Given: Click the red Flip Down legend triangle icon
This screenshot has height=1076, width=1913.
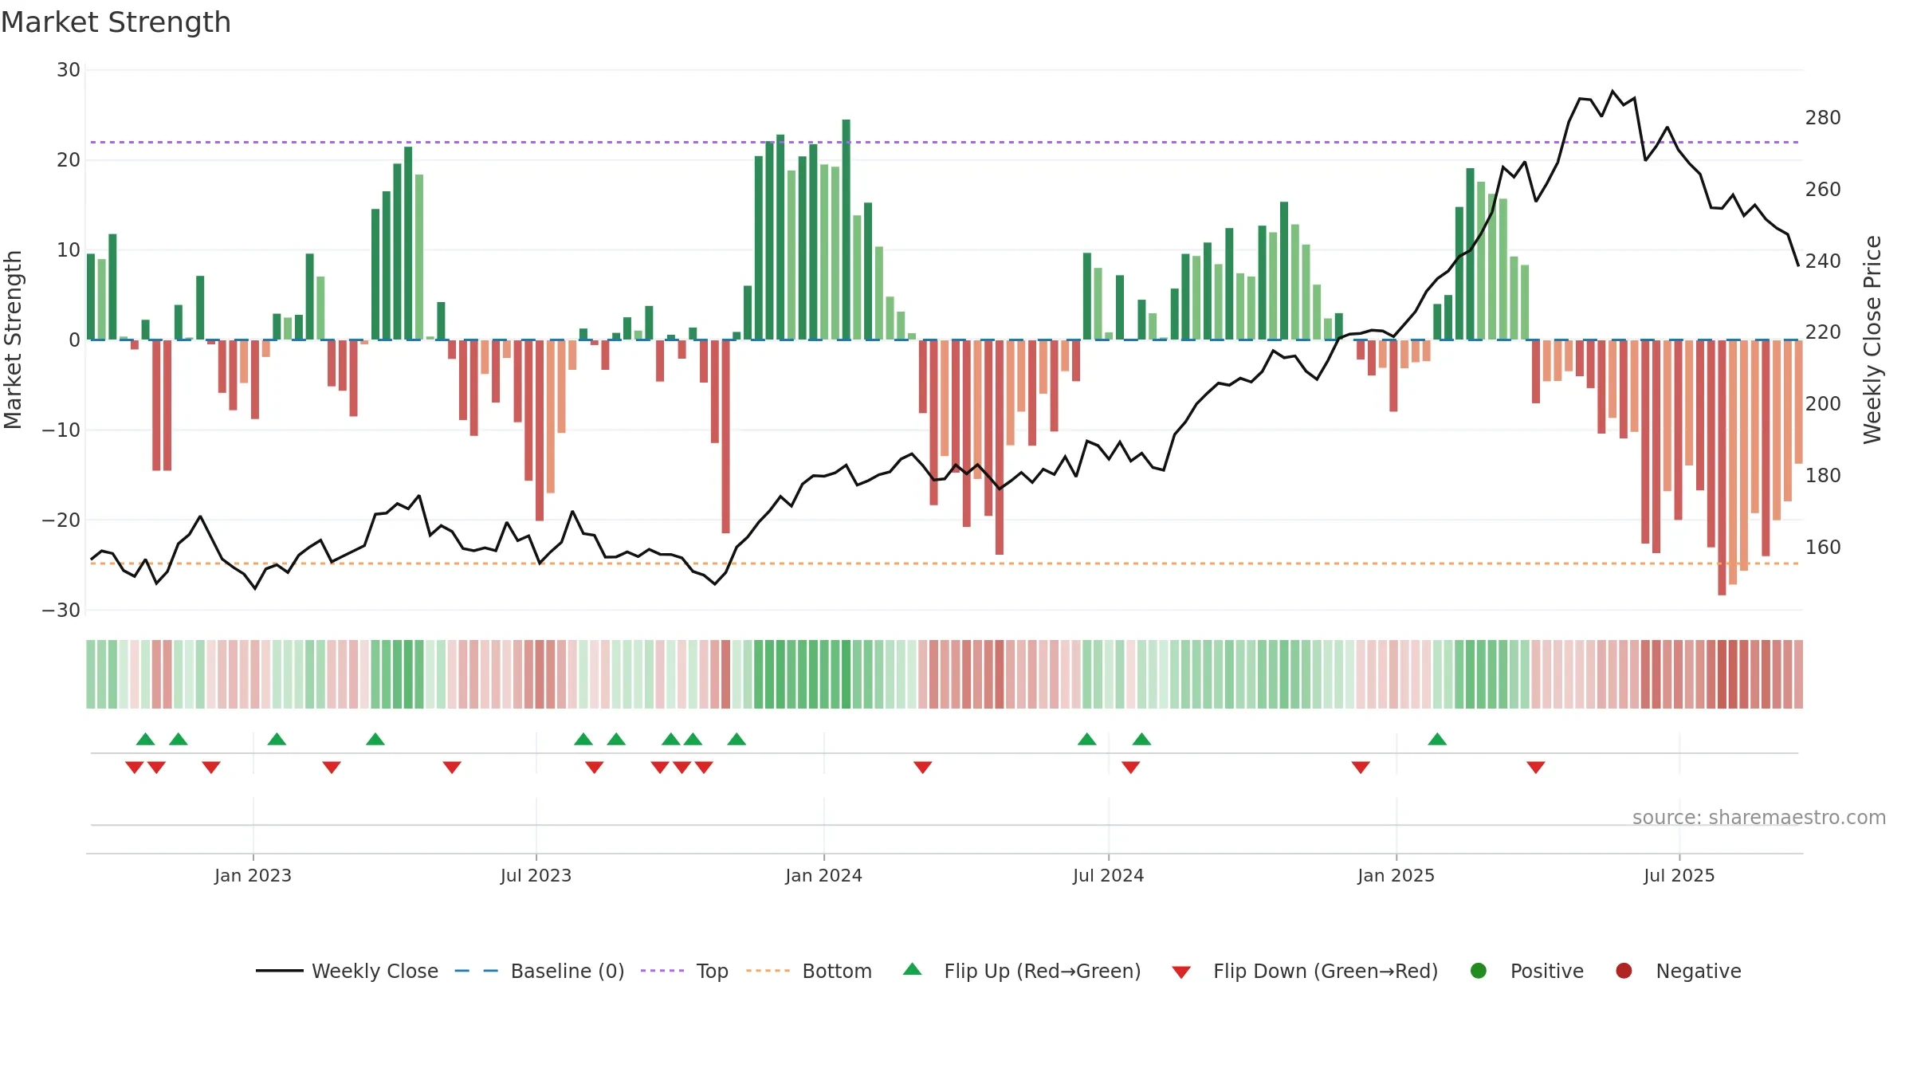Looking at the screenshot, I should click(1181, 972).
